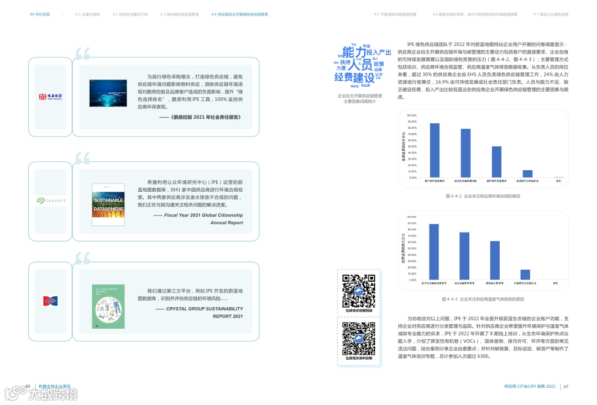The image size is (597, 405).
Task: Click caption 图 4-4-2 企业关注供应商环境合规的原因
Action: tap(483, 196)
